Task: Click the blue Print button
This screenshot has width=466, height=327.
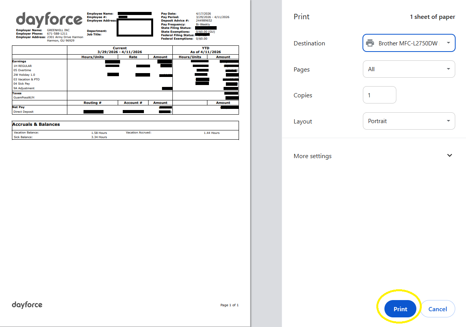Action: [400, 309]
